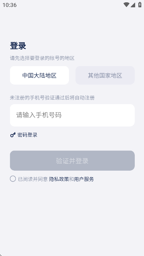Click the 未注册的手机号验证通过后将自动注册 hint text
The image size is (144, 256).
point(52,98)
